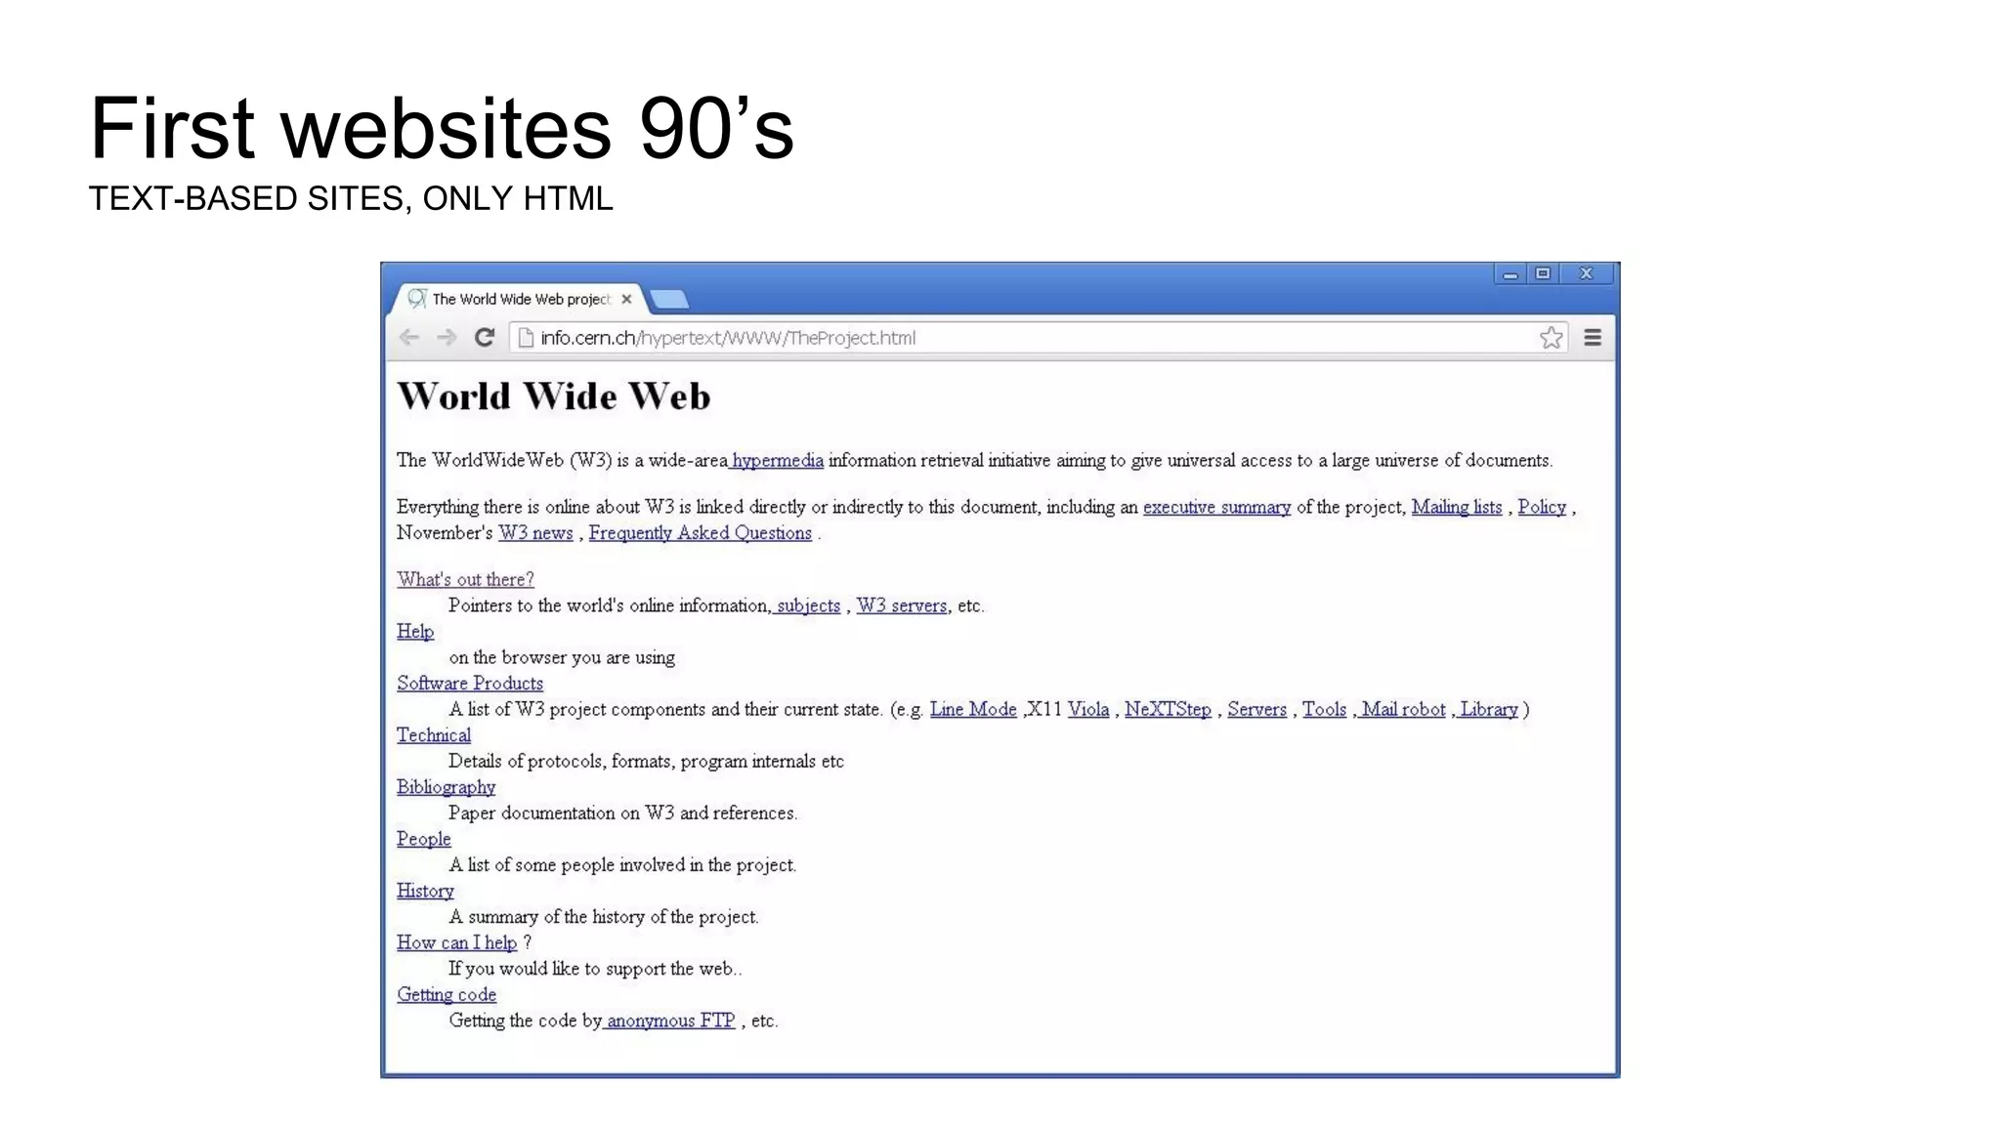Click the page icon in the address bar
Image resolution: width=2001 pixels, height=1125 pixels.
526,338
